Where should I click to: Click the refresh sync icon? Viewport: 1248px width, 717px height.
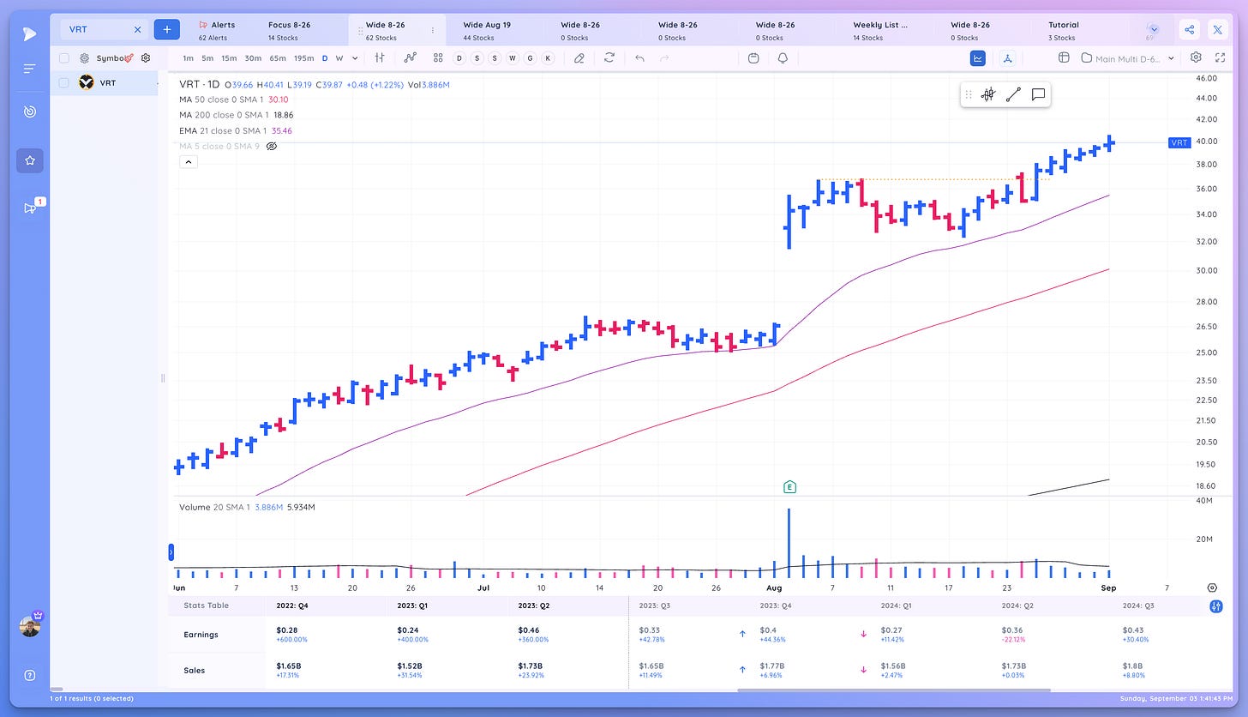click(609, 58)
